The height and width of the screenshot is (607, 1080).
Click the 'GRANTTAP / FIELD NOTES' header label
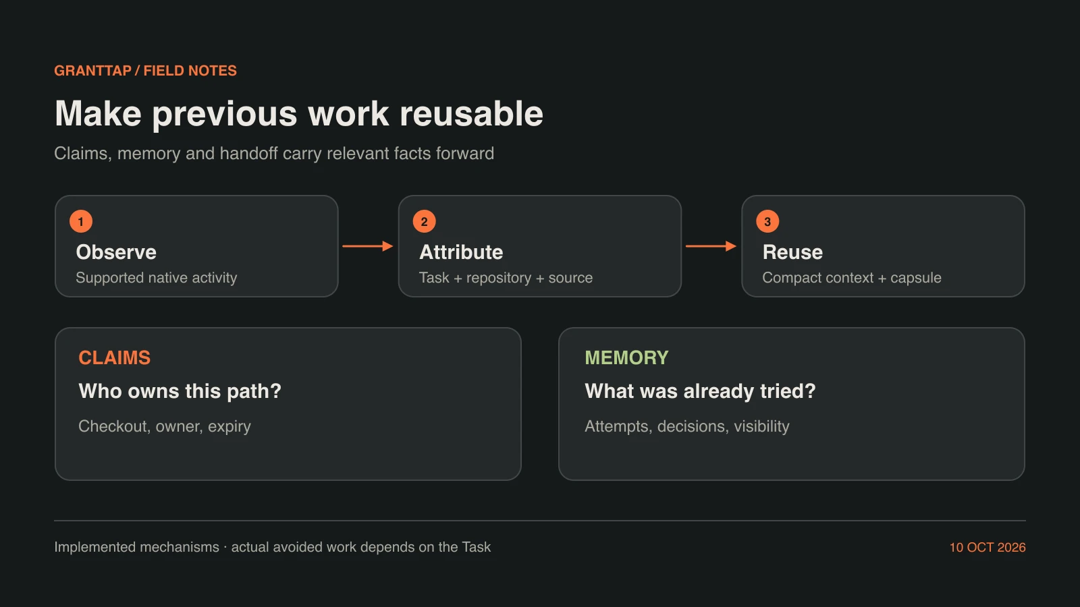tap(145, 71)
